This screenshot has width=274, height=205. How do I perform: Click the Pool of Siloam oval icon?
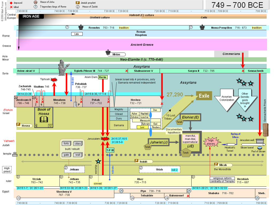260,148
